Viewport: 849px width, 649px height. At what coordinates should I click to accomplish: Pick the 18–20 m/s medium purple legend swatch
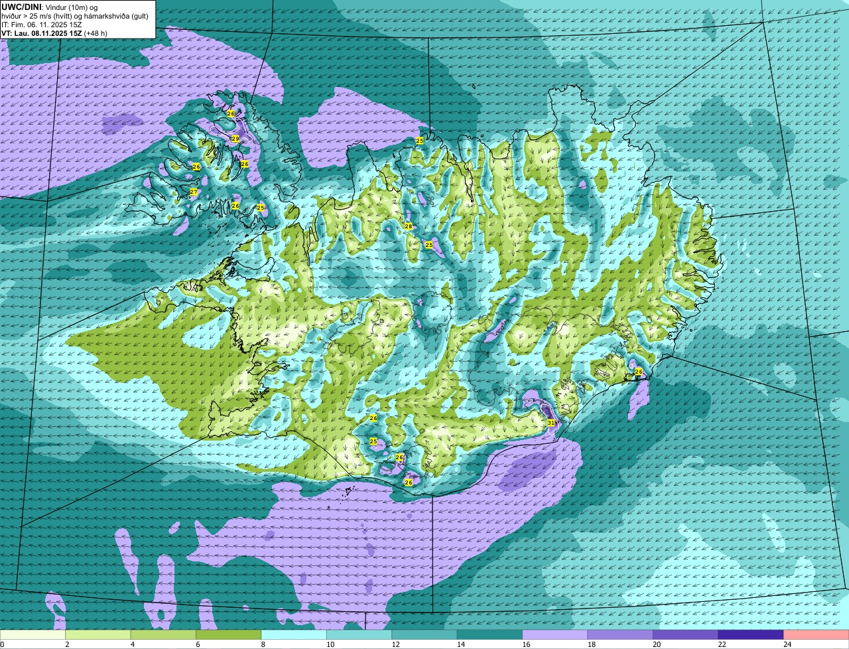(621, 635)
